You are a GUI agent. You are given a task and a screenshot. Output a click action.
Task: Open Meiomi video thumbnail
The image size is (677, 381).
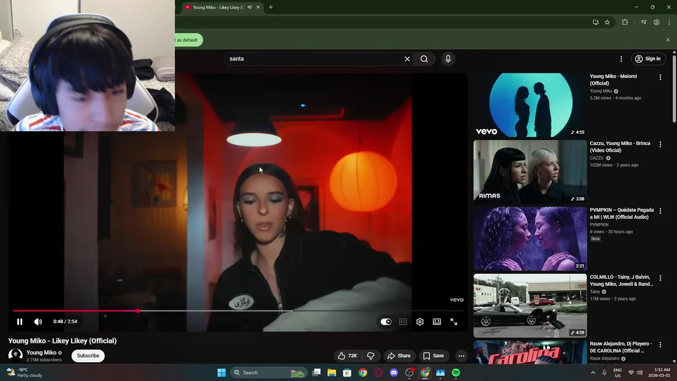coord(530,105)
